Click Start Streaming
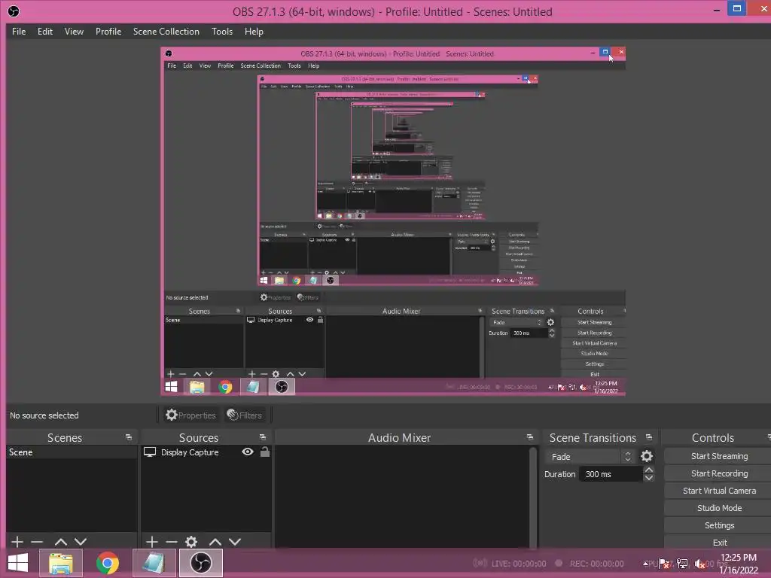The image size is (771, 578). pyautogui.click(x=719, y=456)
